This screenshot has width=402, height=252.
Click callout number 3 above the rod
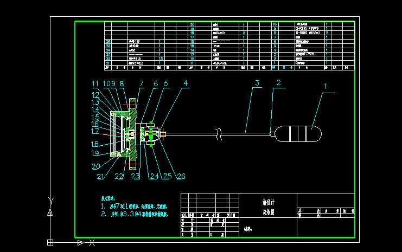point(257,83)
